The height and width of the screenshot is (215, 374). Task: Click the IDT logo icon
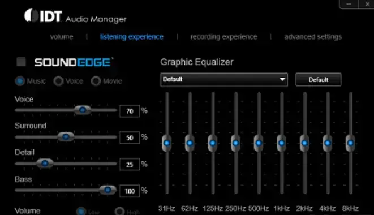(31, 16)
